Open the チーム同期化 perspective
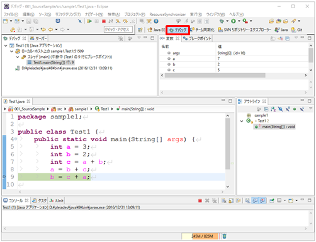 pyautogui.click(x=202, y=30)
